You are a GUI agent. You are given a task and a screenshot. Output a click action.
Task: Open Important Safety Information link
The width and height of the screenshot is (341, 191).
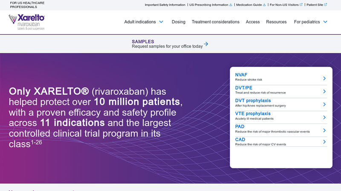coord(165,5)
